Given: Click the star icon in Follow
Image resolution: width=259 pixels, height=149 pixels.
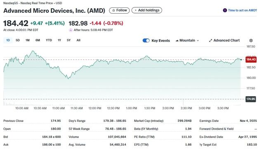Looking at the screenshot, I should point(114,10).
